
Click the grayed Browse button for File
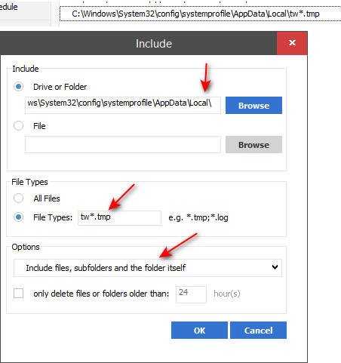point(253,145)
